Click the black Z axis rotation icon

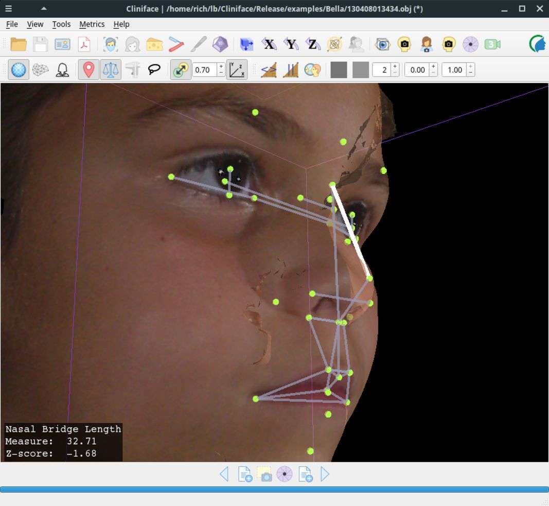(x=312, y=44)
